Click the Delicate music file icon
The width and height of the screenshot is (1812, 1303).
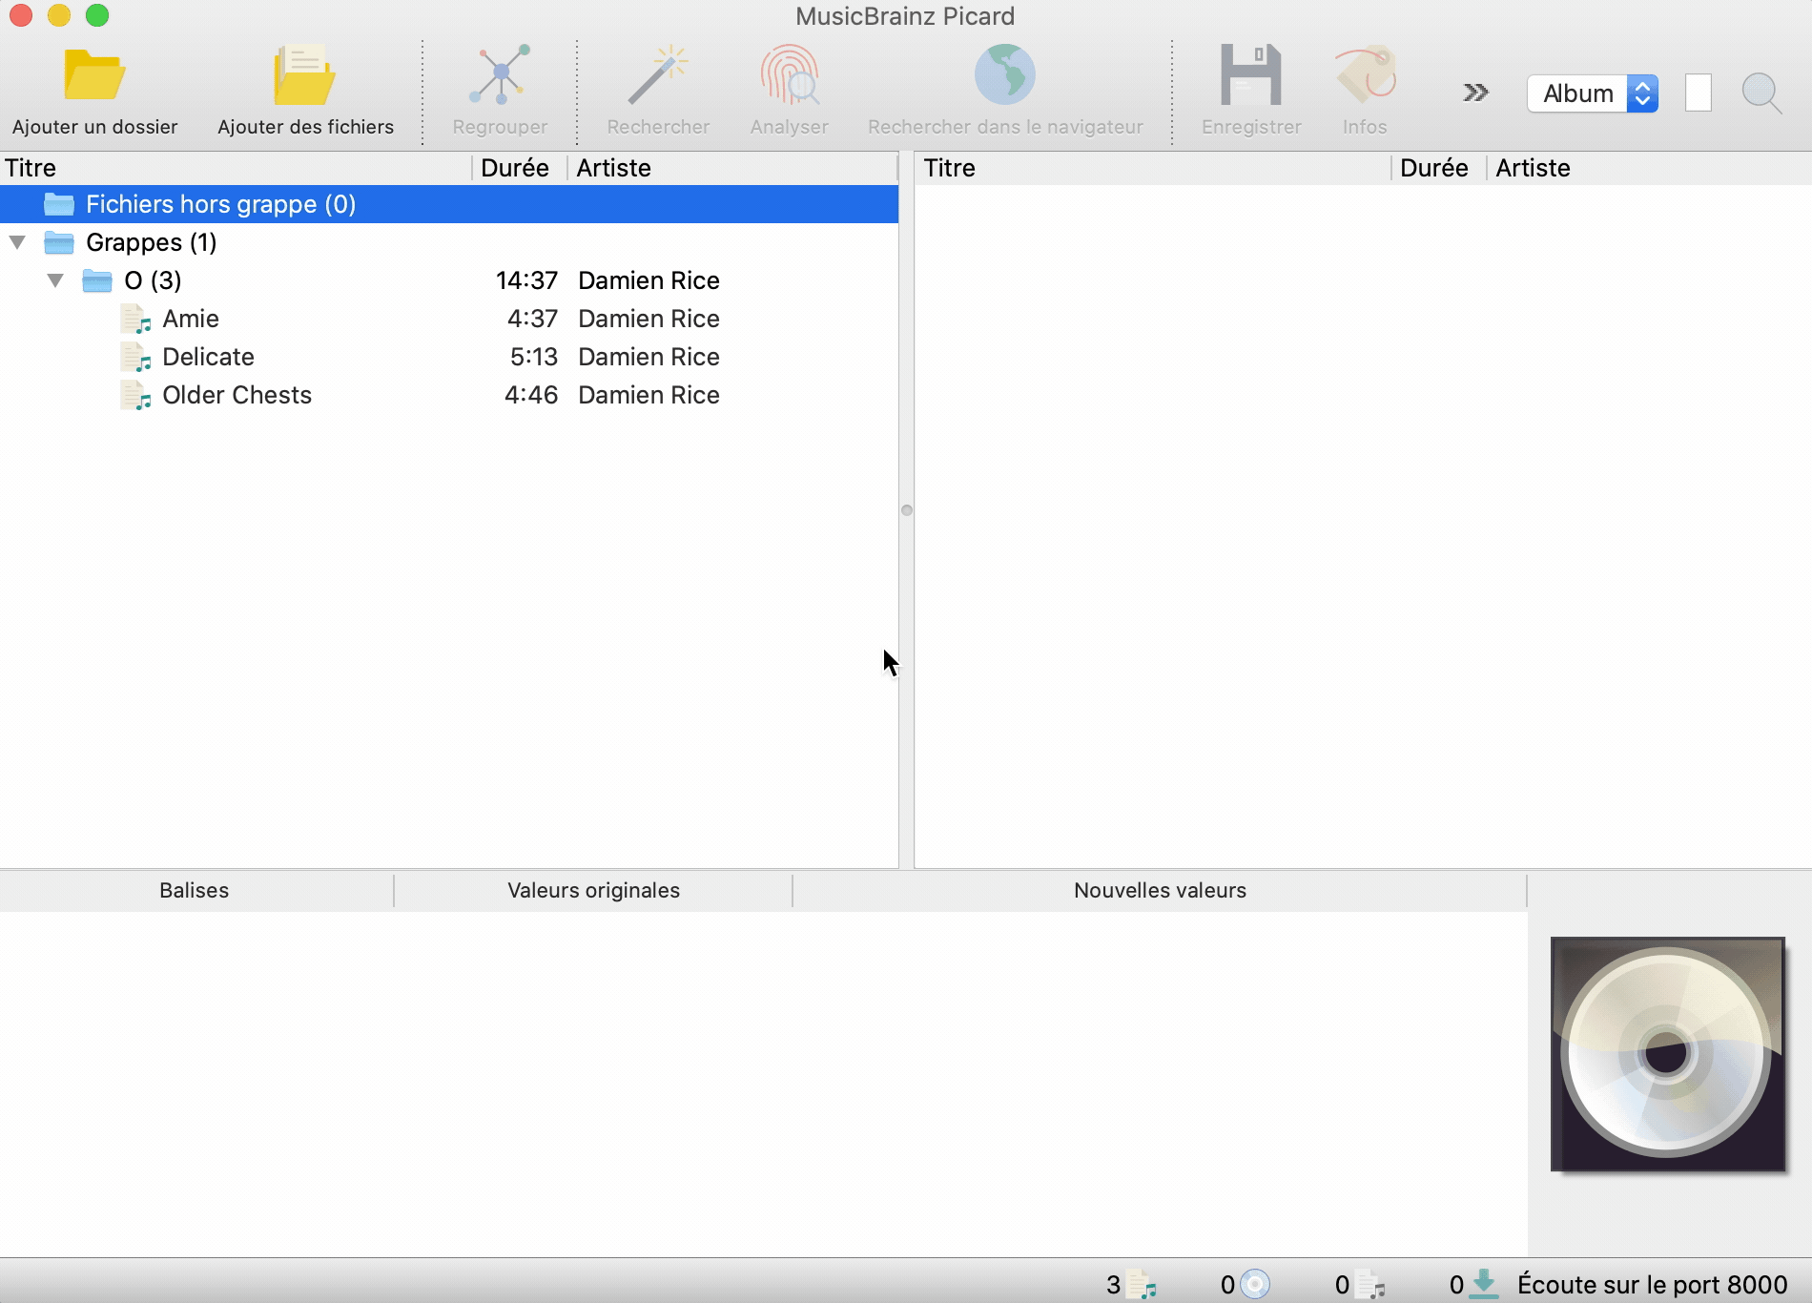135,357
